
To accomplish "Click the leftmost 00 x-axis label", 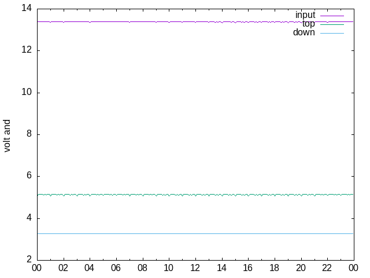I will pos(36,268).
